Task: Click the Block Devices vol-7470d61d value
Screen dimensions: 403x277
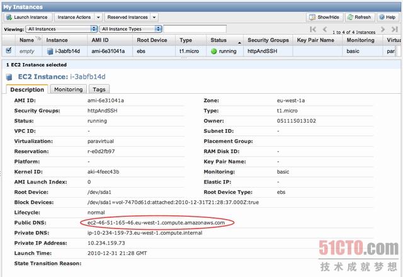Action: tap(173, 202)
